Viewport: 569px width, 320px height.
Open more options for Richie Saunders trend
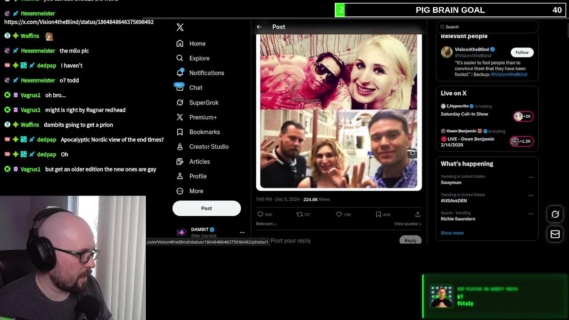pos(531,214)
